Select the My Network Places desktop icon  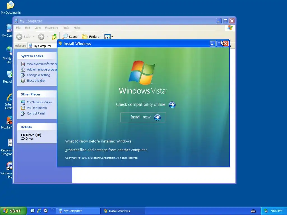point(8,55)
